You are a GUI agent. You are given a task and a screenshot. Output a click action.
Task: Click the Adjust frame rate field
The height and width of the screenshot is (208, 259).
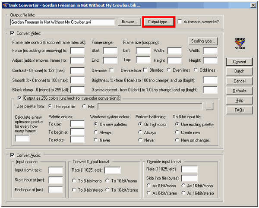(x=77, y=60)
